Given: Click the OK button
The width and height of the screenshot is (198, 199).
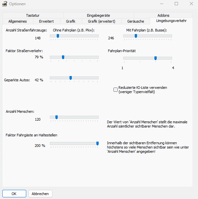Looking at the screenshot, I should coord(14,194).
